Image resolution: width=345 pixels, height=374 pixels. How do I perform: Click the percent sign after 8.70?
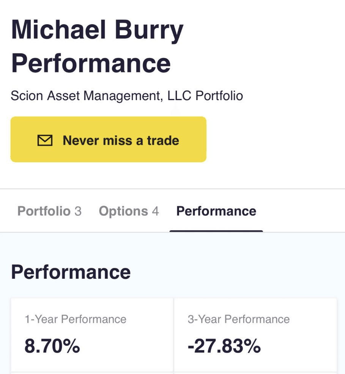[x=72, y=346]
